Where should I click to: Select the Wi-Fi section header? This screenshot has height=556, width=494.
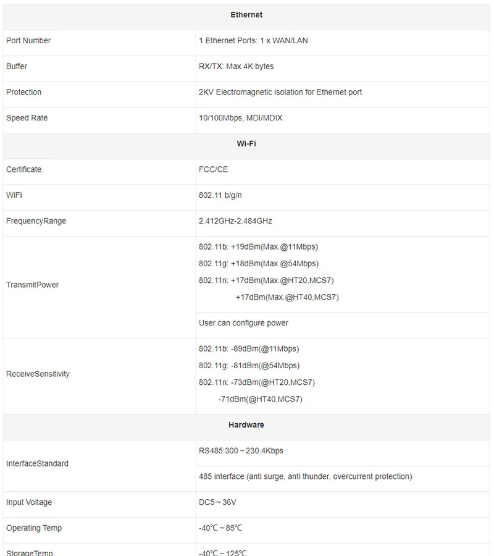coord(246,143)
